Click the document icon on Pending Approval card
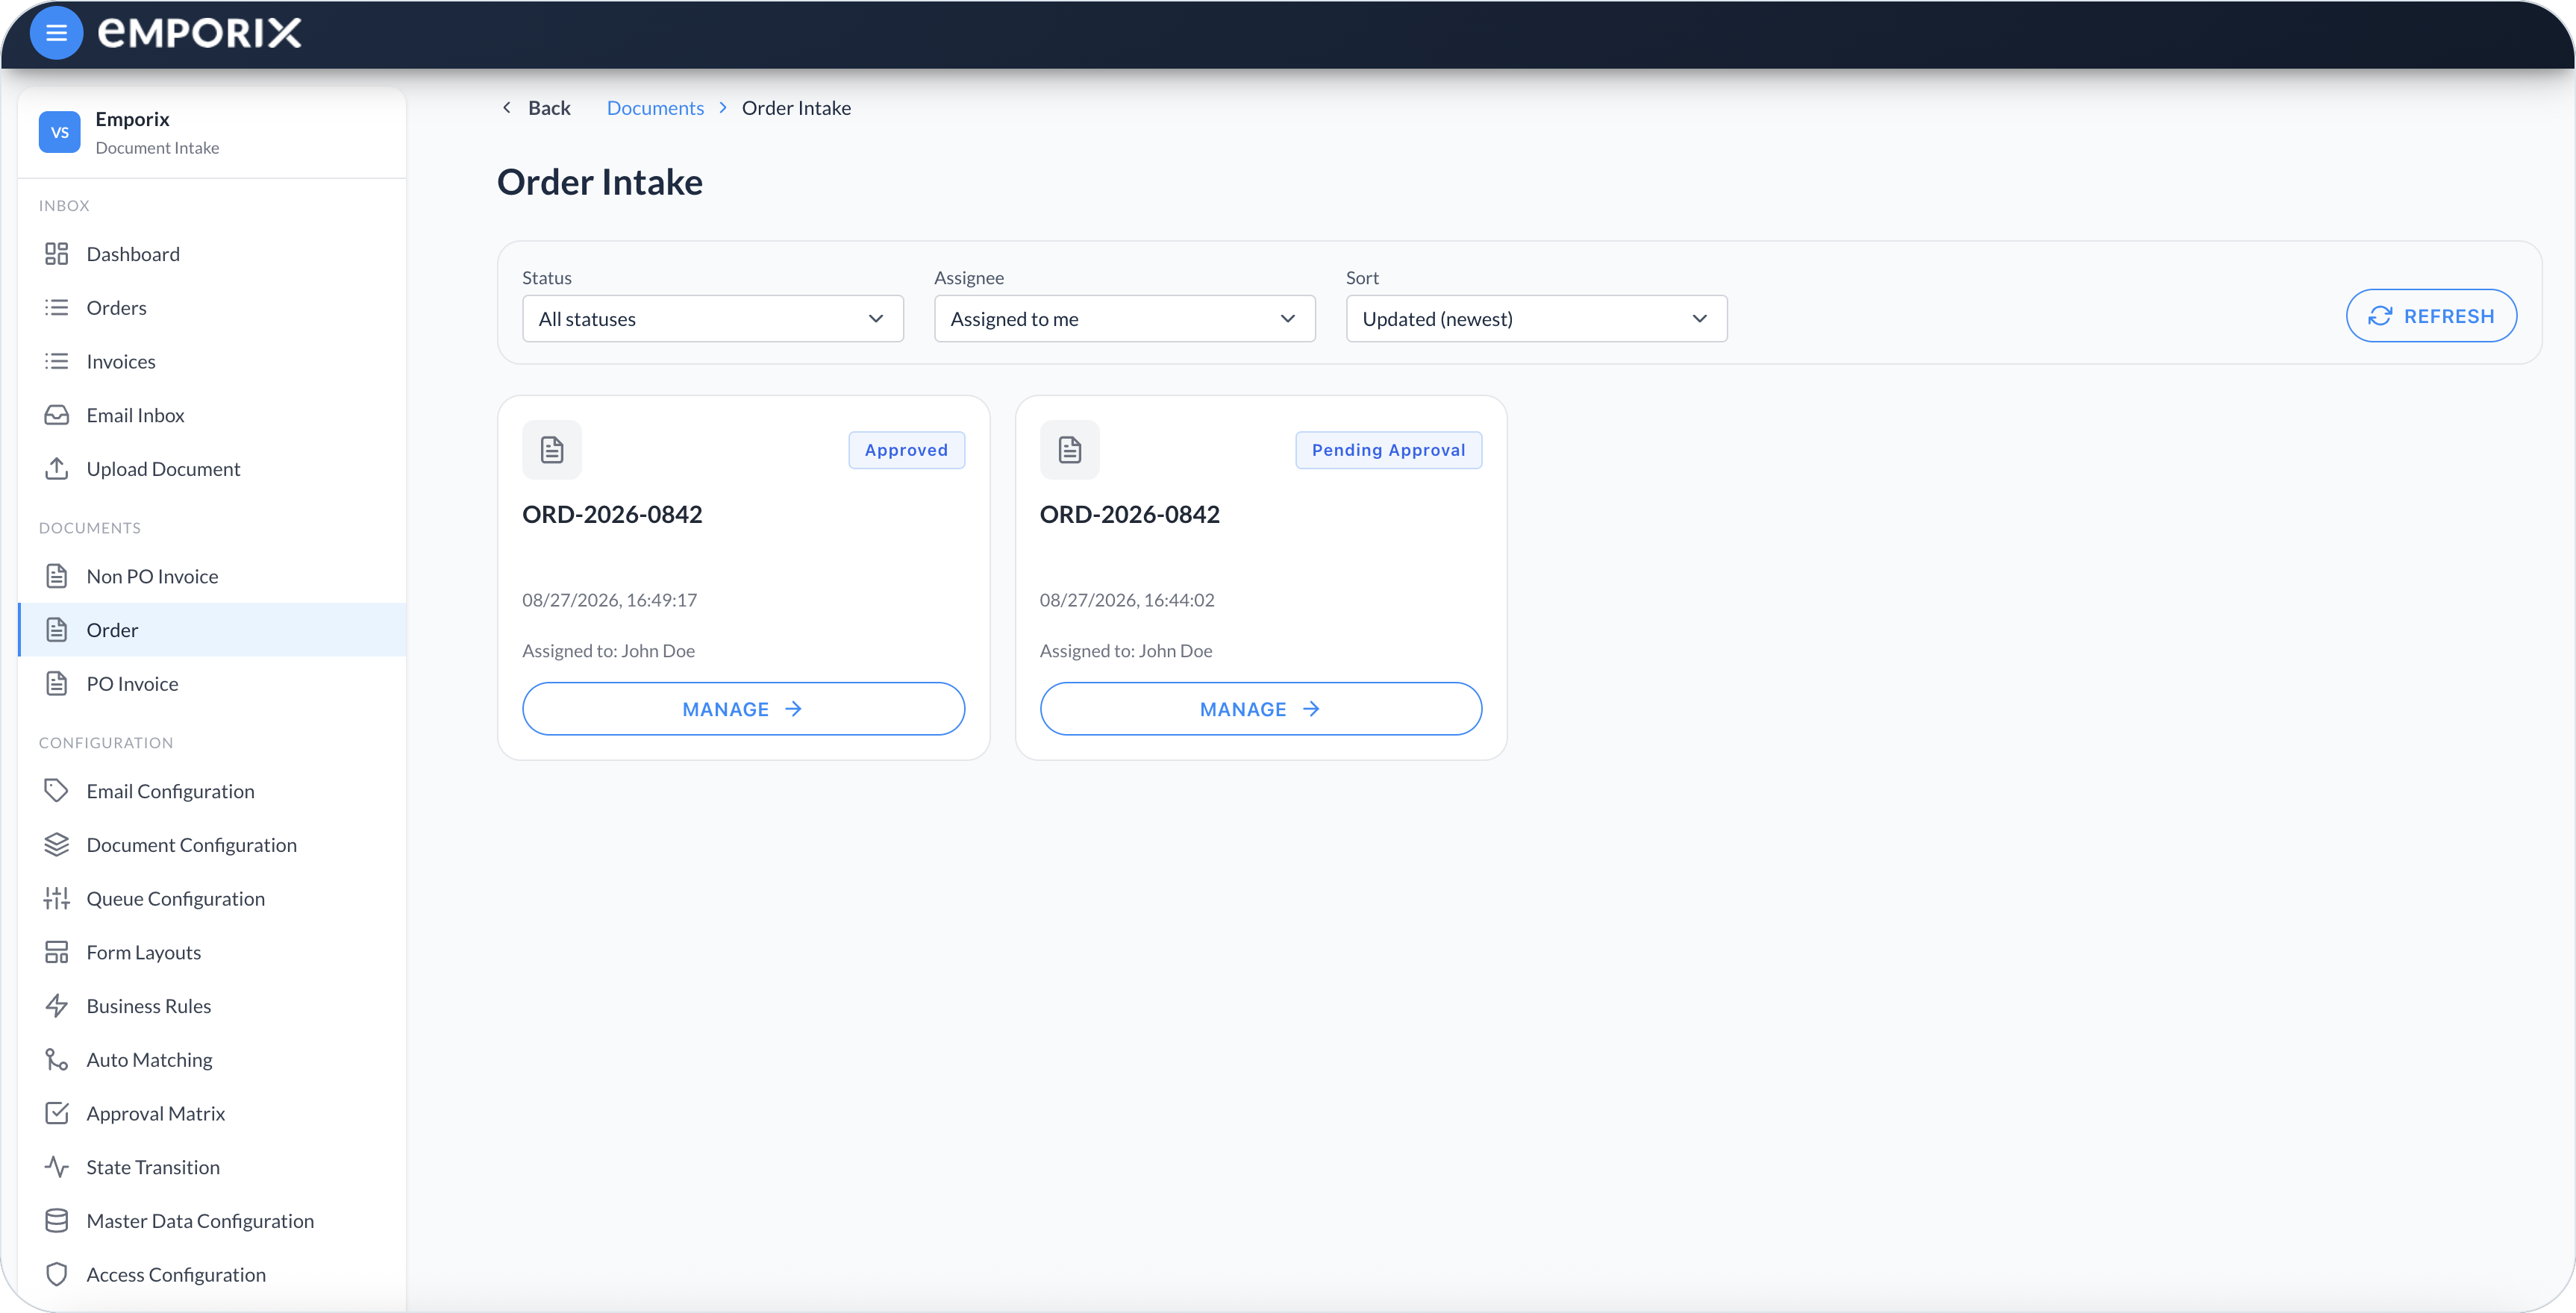 (x=1070, y=450)
